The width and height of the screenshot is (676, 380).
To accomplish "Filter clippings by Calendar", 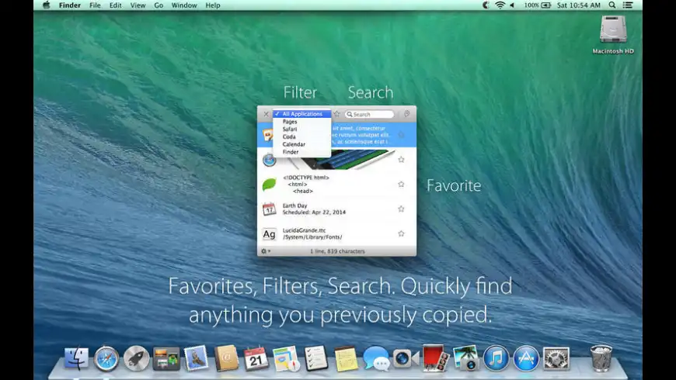I will point(301,144).
